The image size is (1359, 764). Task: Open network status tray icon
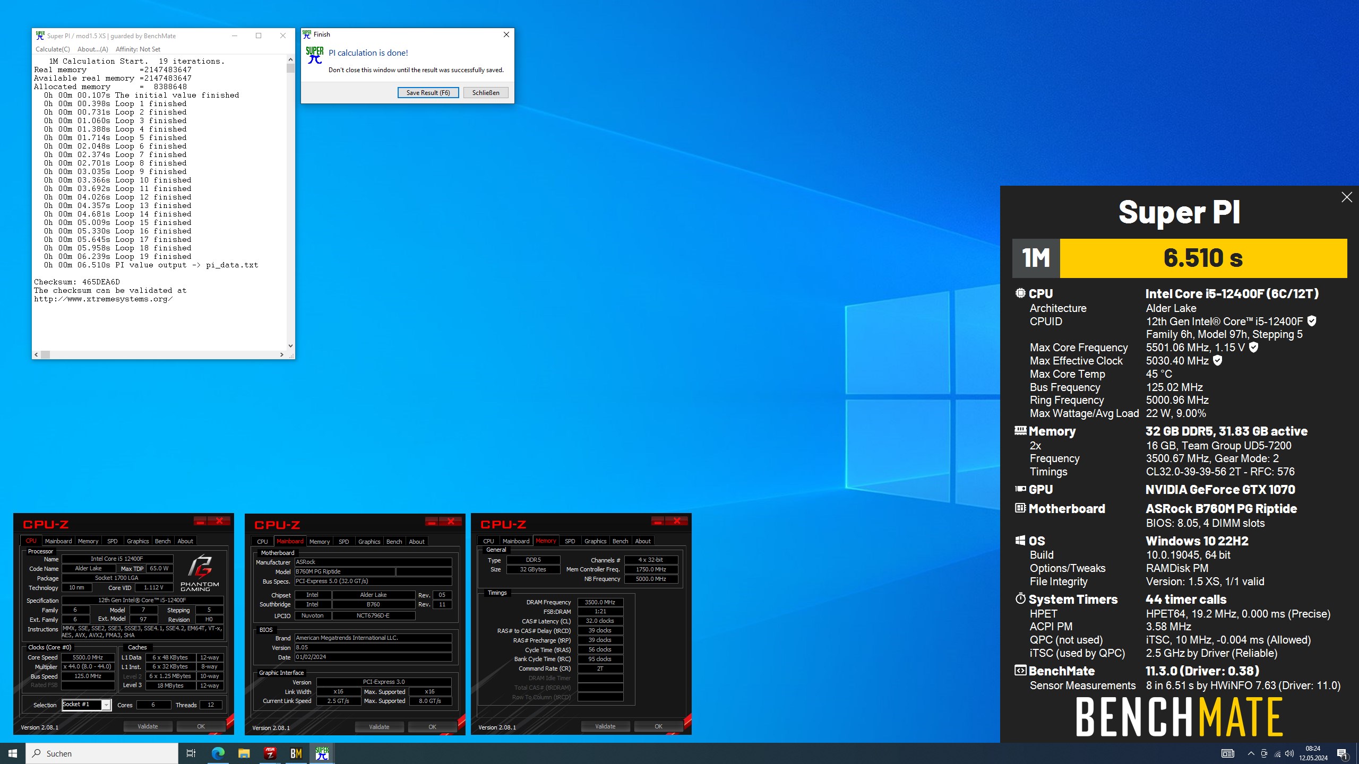[1277, 753]
